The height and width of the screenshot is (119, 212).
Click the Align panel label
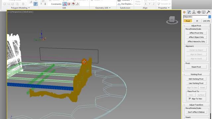145,8
